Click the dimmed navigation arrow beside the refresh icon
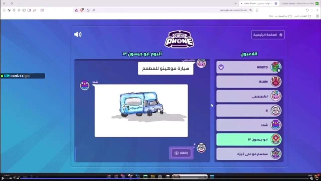Screen dimensions: 321x181 [312, 10]
